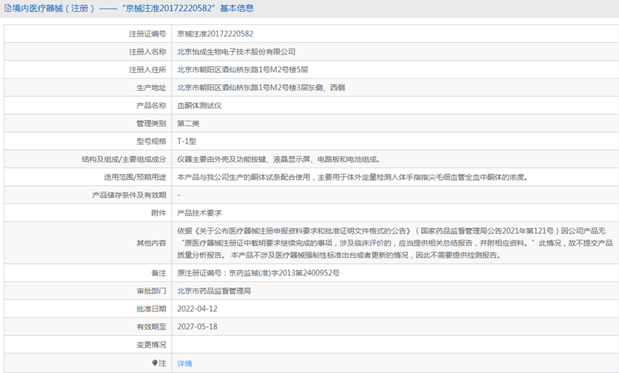Viewport: 619px width, 373px height.
Task: Click expiry date 2027-05-18
Action: [x=197, y=327]
